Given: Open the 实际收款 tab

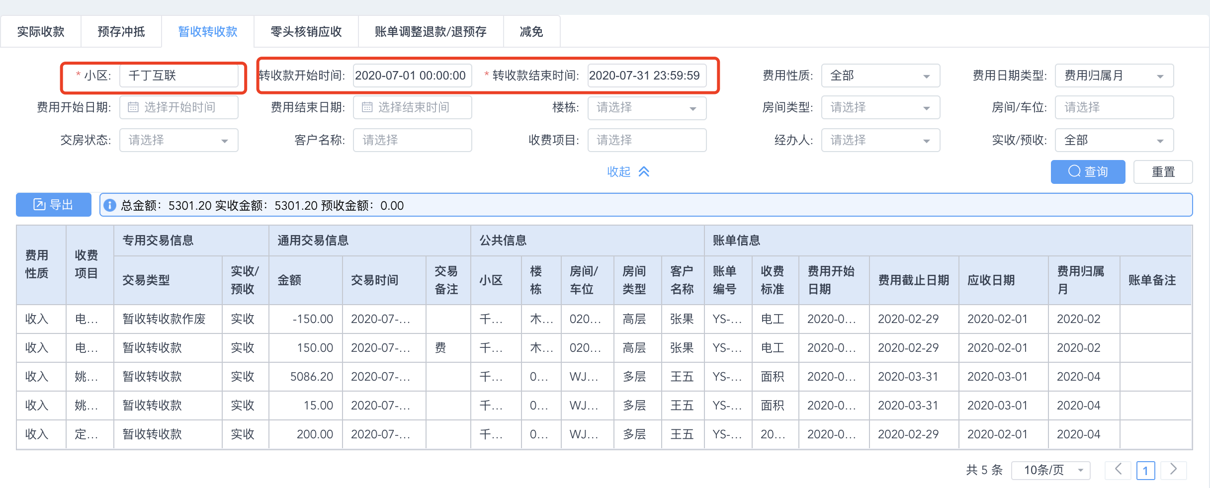Looking at the screenshot, I should pyautogui.click(x=41, y=32).
